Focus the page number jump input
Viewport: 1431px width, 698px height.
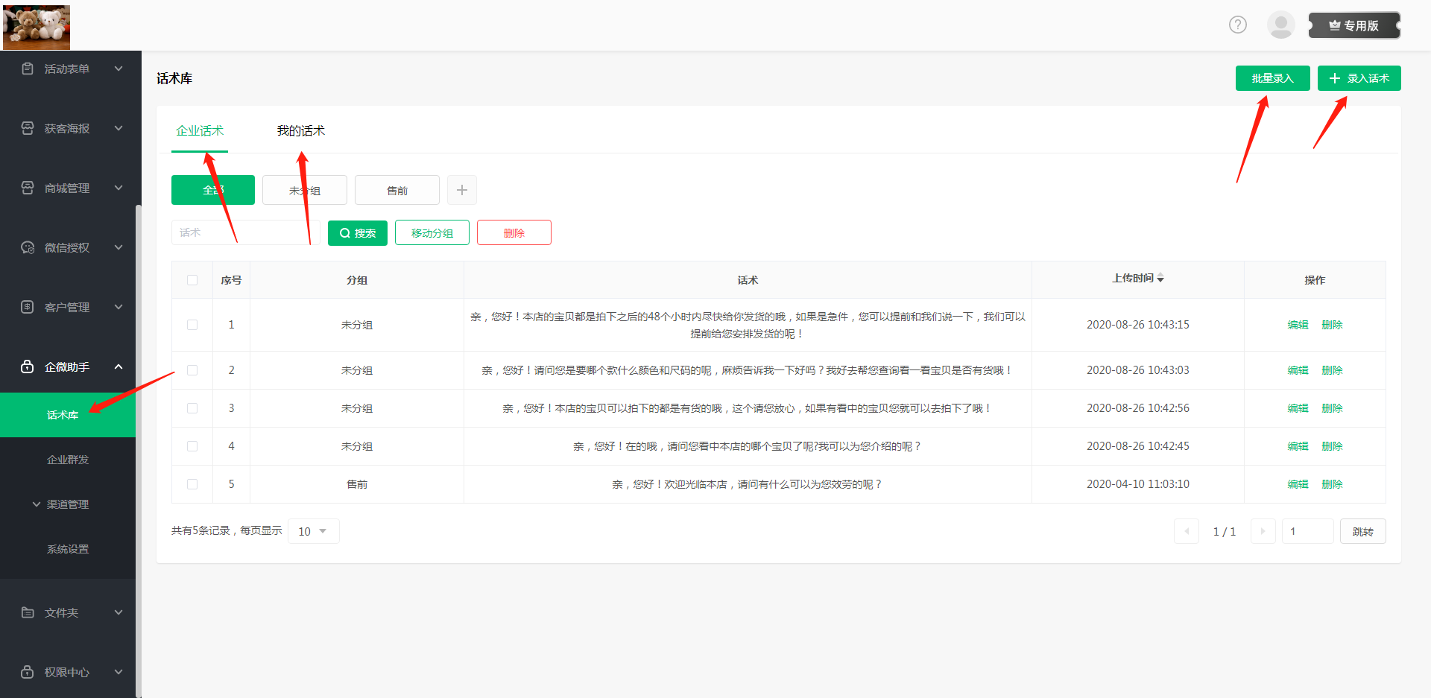coord(1308,531)
